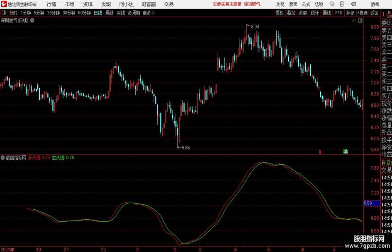This screenshot has width=392, height=252.
Task: Click the red S marker on the chart
Action: (x=320, y=152)
